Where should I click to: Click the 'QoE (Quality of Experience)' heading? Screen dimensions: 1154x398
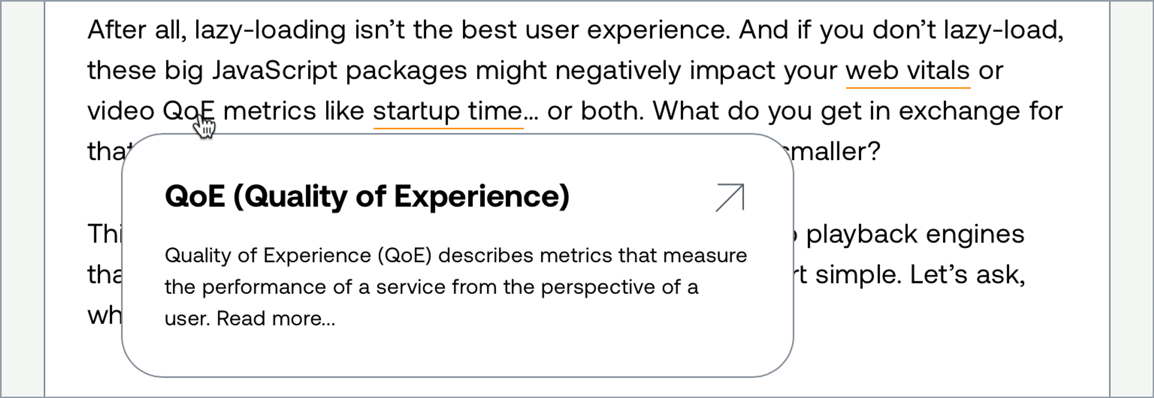coord(367,196)
